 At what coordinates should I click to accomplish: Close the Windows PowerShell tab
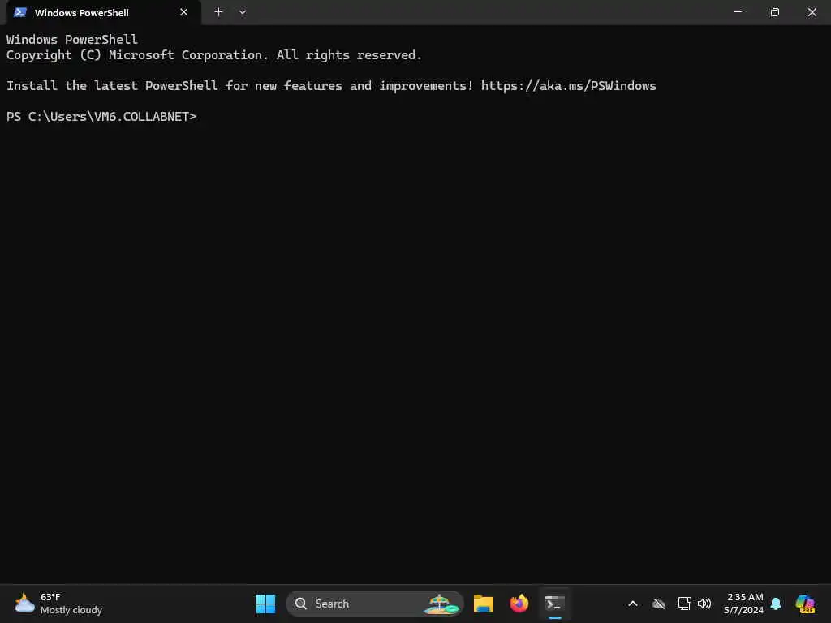tap(184, 12)
